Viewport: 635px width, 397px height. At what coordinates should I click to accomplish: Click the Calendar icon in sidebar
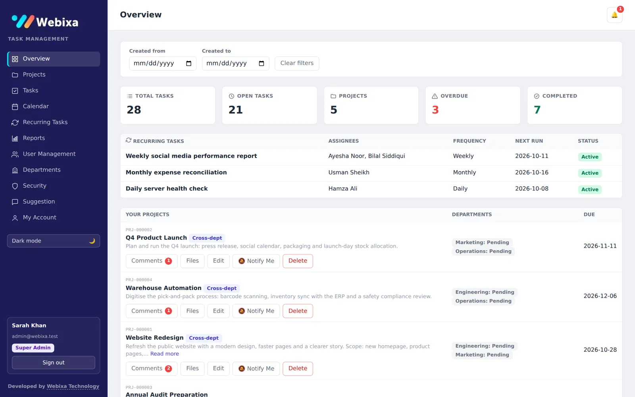click(15, 106)
